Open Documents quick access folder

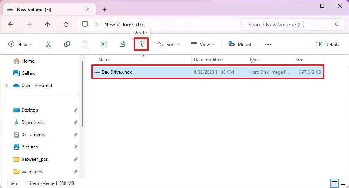pos(29,135)
